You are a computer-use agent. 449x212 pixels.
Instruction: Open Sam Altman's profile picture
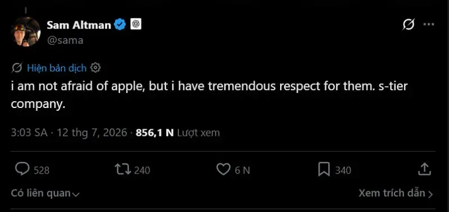click(25, 32)
